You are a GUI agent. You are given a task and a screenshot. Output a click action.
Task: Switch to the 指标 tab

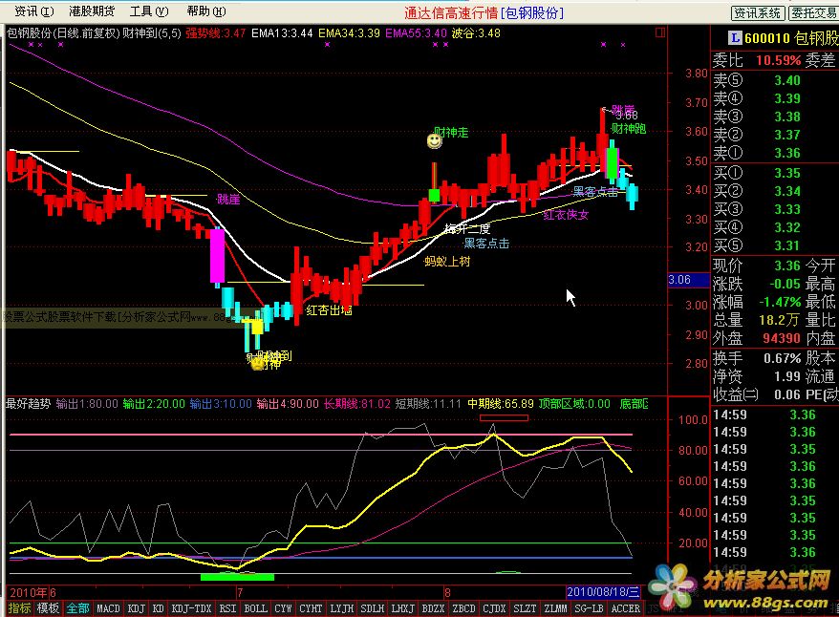pos(19,608)
